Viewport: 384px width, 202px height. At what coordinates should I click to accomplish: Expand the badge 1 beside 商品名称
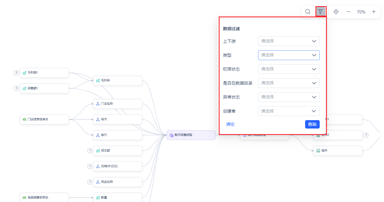click(x=90, y=182)
